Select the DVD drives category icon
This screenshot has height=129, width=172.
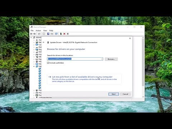pos(37,52)
